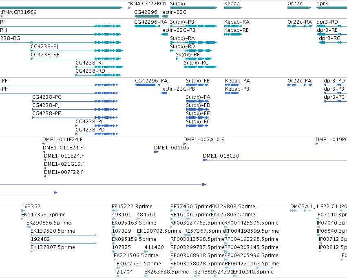
Task: Select CG42296 gene label
Action: [146, 12]
